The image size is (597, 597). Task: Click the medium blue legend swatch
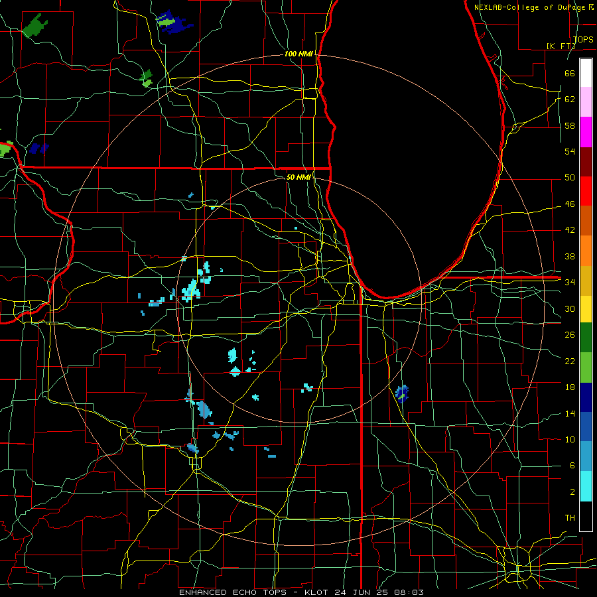click(x=586, y=427)
